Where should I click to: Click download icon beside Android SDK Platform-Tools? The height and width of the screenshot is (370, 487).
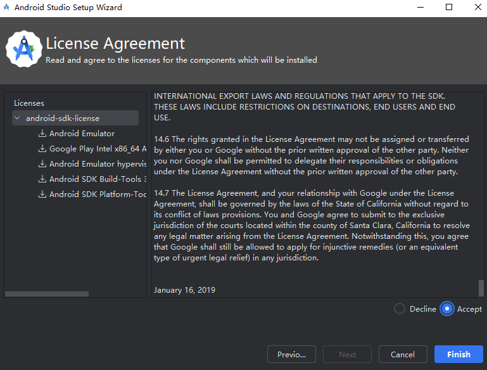point(42,194)
